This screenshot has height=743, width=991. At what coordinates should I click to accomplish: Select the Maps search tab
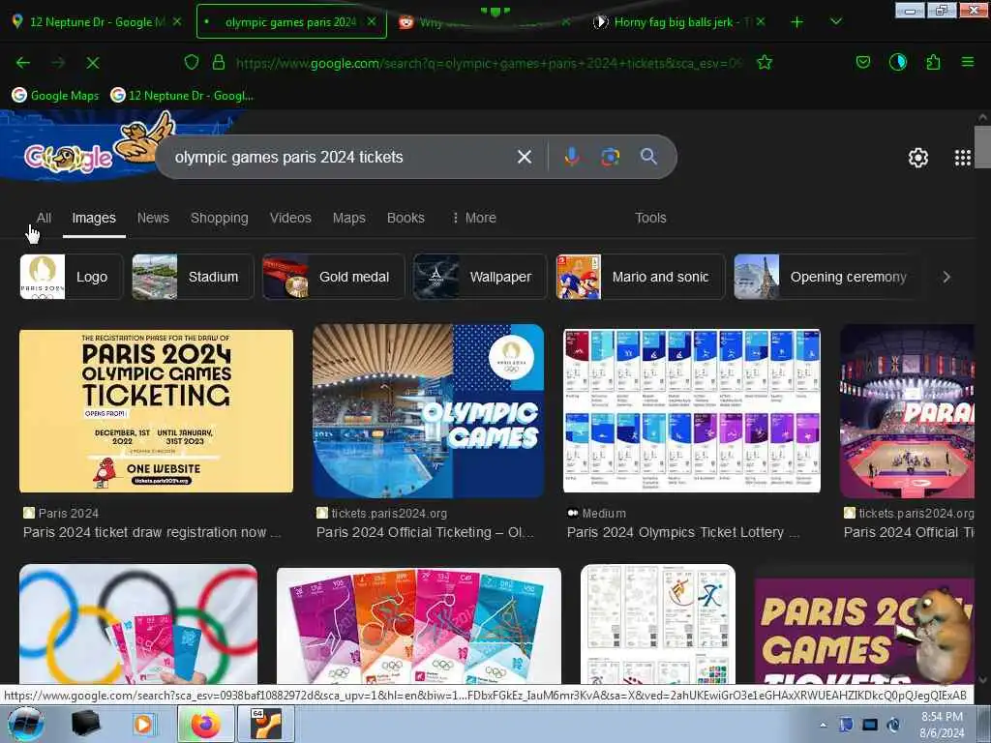348,218
